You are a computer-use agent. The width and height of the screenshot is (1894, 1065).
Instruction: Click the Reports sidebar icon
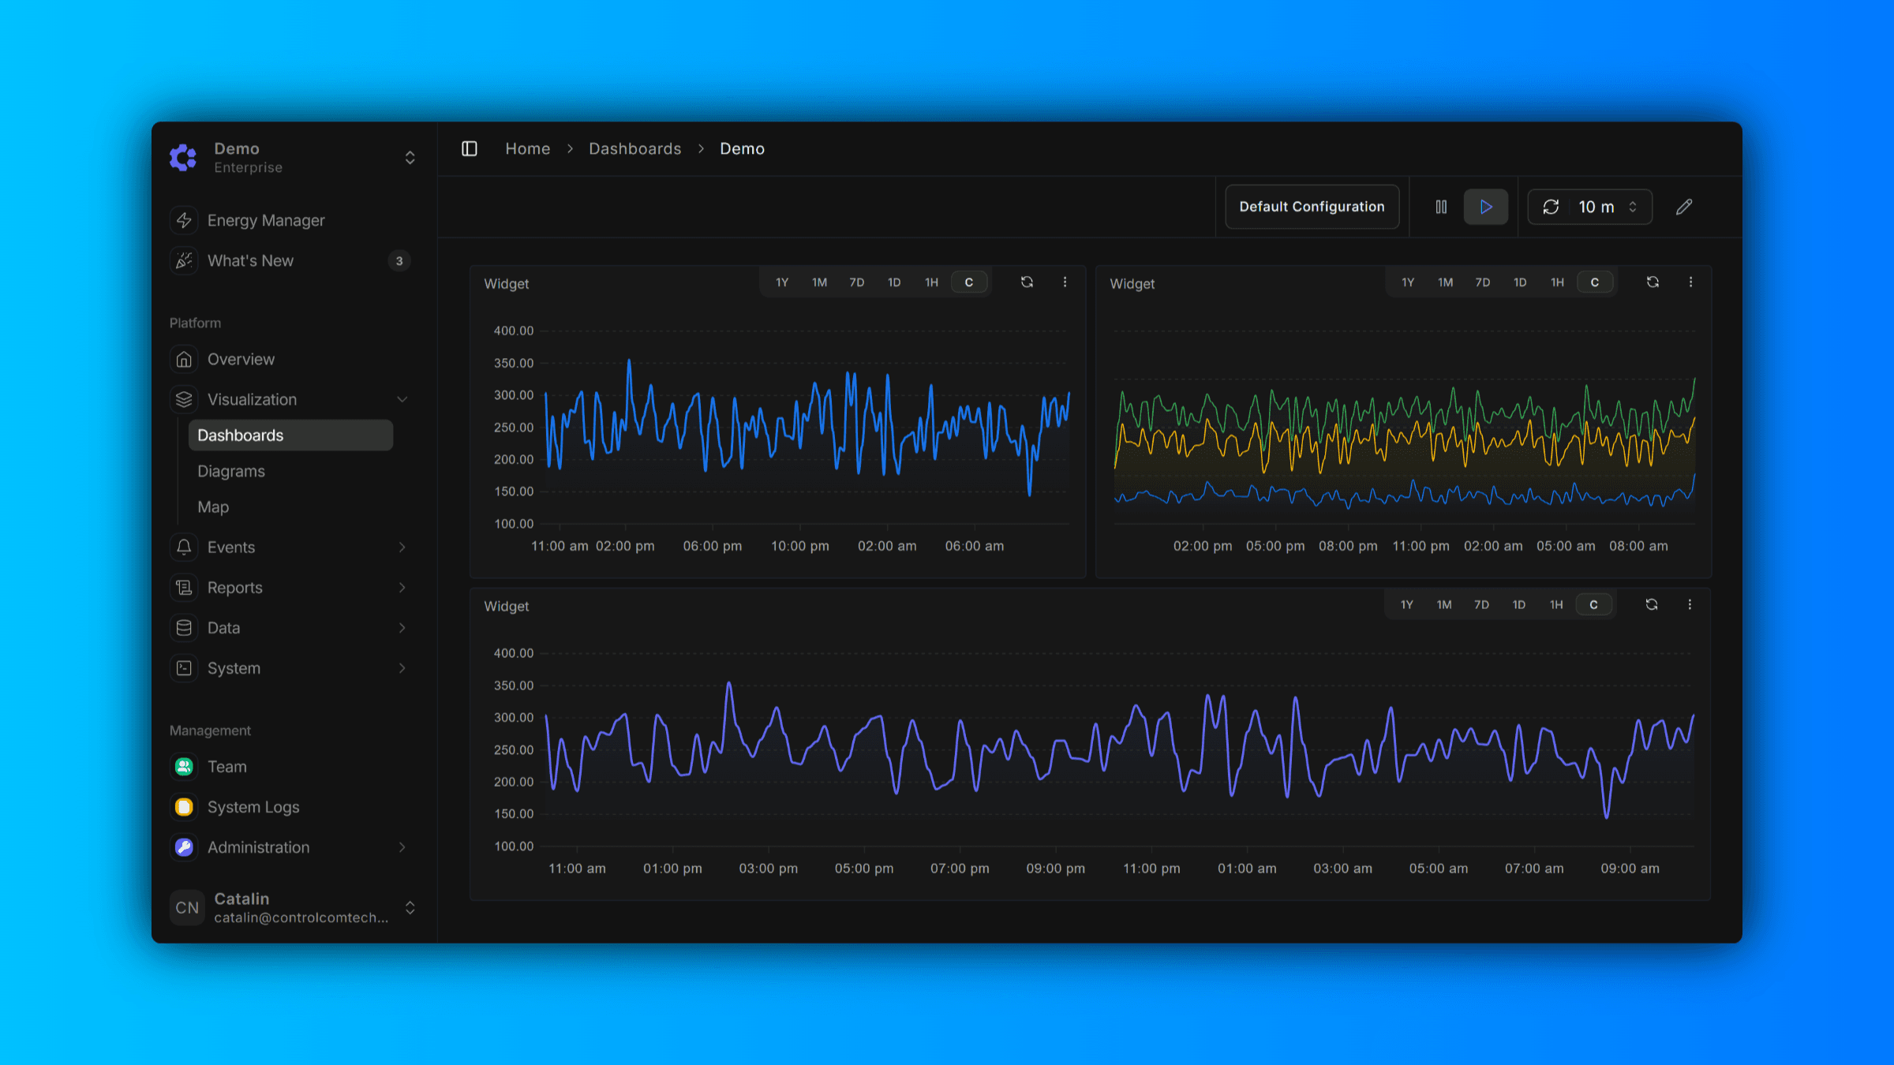(184, 587)
